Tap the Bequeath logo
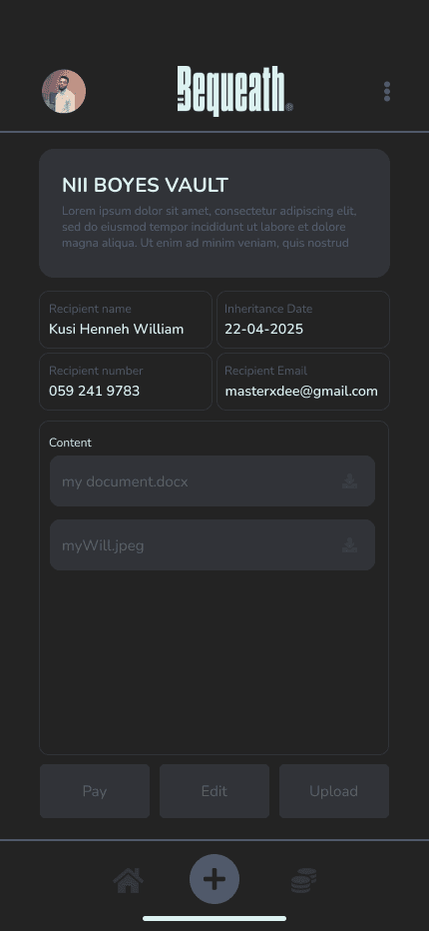Image resolution: width=429 pixels, height=931 pixels. (x=234, y=91)
